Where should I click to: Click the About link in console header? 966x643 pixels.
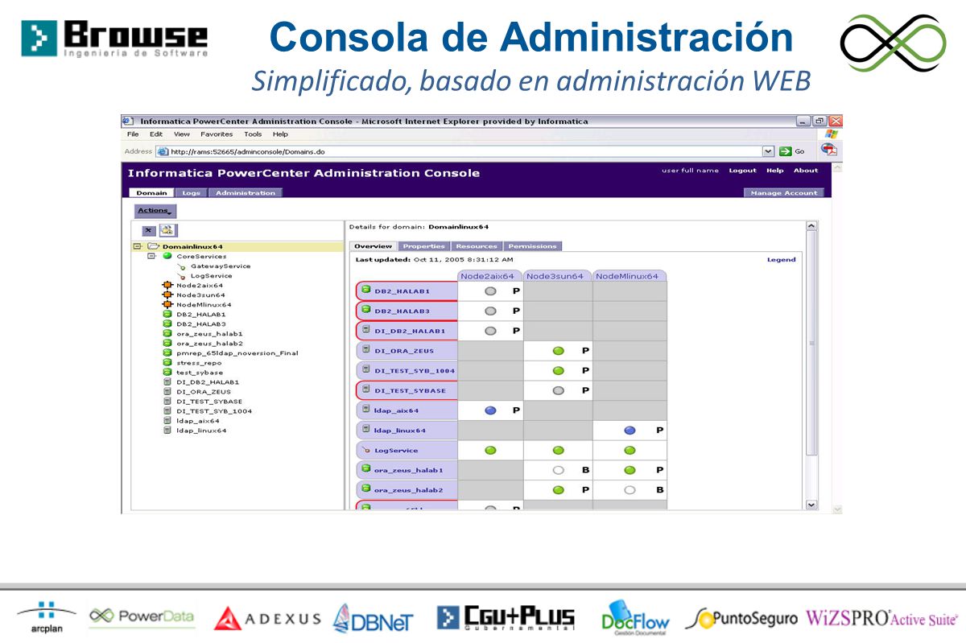click(806, 171)
